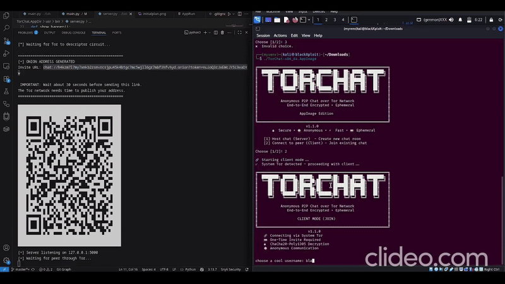Click the username prompt in the Kali terminal
Viewport: 505px width, 284px height.
[x=285, y=261]
